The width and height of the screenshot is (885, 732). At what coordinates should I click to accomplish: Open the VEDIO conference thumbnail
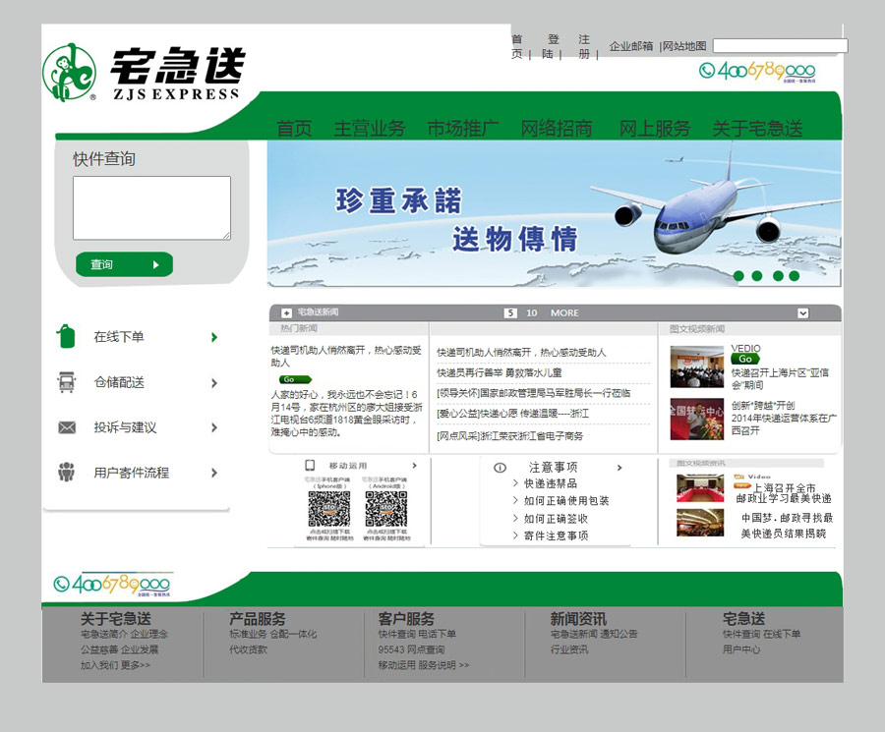click(697, 367)
